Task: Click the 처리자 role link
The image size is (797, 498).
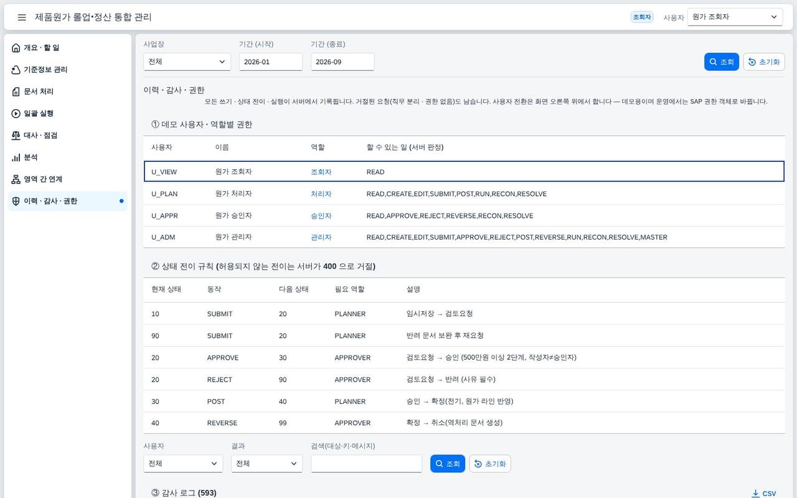Action: 321,194
